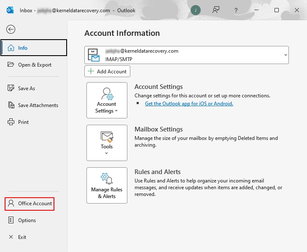307x252 pixels.
Task: Choose Save Attachments in the sidebar
Action: [34, 105]
